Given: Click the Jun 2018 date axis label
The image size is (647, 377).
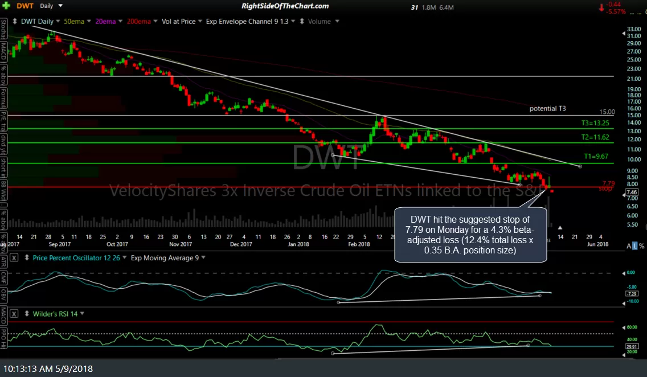Looking at the screenshot, I should tap(597, 244).
